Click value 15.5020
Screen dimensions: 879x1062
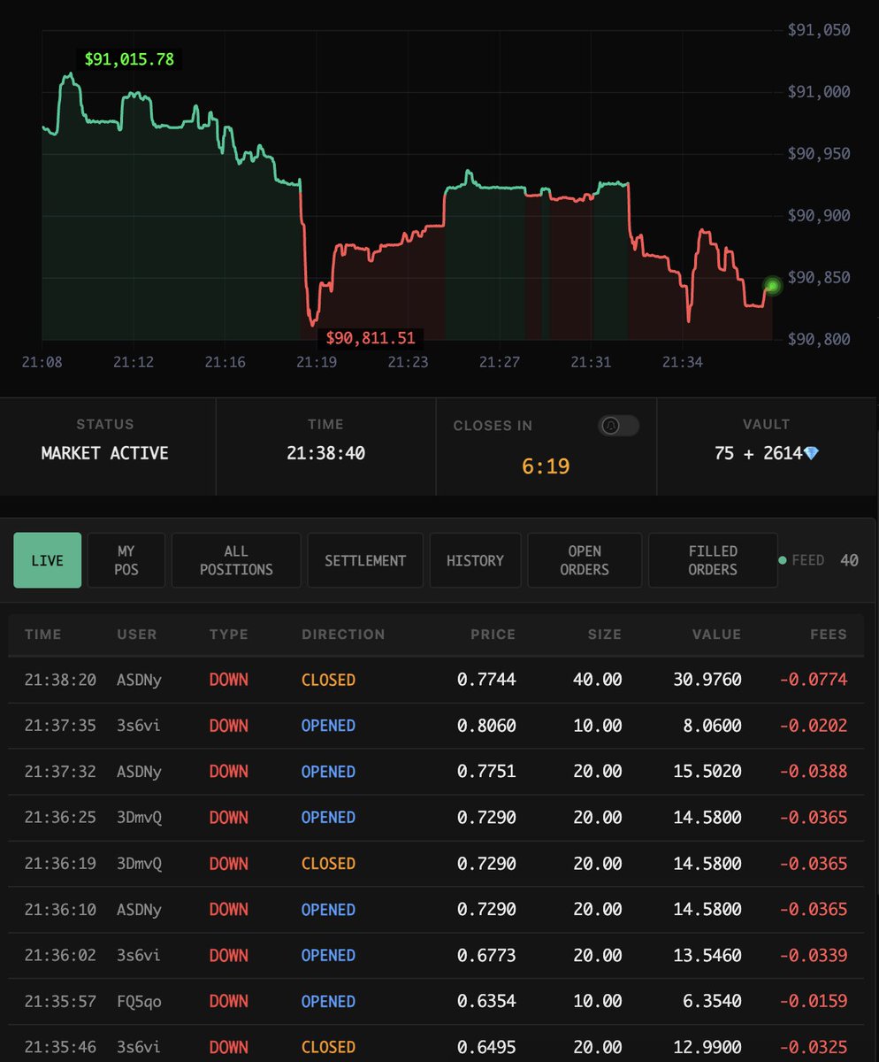click(x=707, y=772)
